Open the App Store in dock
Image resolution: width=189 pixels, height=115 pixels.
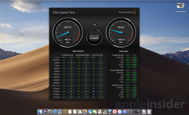click(125, 112)
